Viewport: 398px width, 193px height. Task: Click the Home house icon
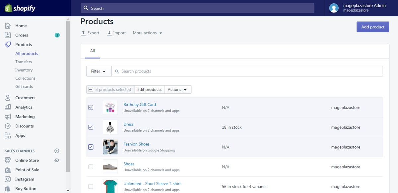(8, 26)
